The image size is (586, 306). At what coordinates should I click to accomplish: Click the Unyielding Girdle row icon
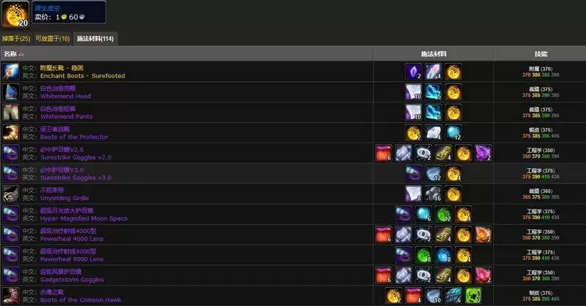click(11, 194)
